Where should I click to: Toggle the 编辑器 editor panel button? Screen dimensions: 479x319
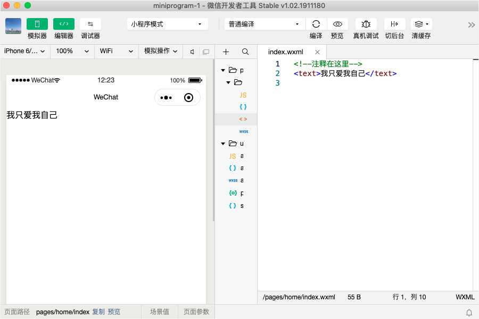pos(63,24)
